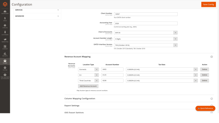Open the DATEV Interface Version dropdown
This screenshot has width=219, height=123.
(x=146, y=45)
